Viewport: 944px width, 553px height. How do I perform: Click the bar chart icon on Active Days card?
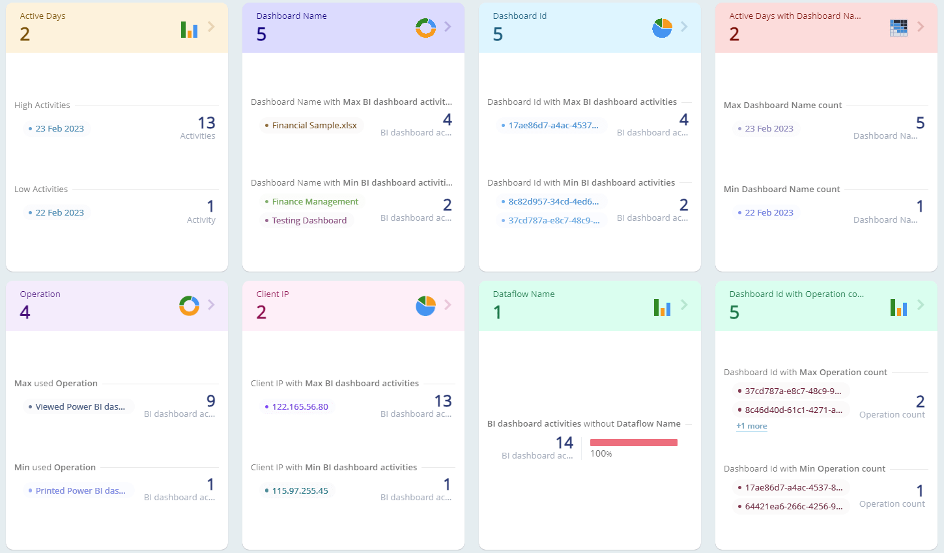coord(189,29)
